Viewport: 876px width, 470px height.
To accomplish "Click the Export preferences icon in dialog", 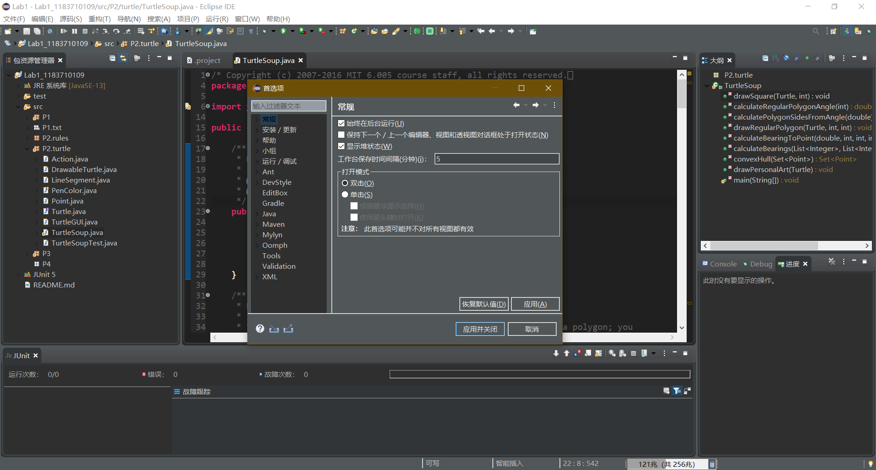I will click(x=288, y=329).
